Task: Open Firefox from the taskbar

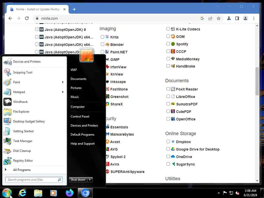Action: (x=70, y=193)
